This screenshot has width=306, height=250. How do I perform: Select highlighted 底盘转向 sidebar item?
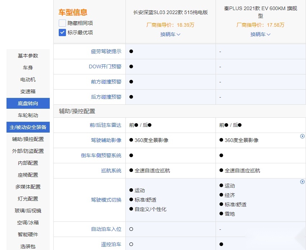[28, 103]
